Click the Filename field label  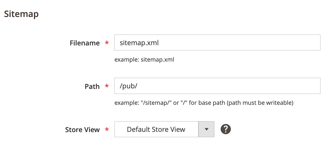(x=85, y=43)
